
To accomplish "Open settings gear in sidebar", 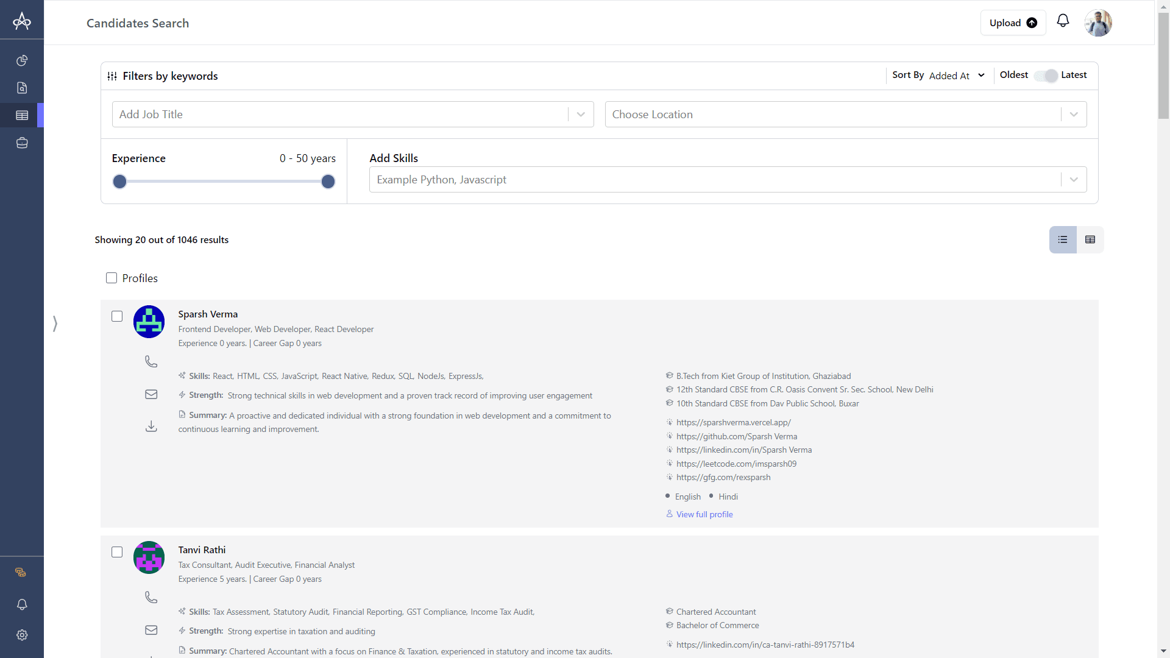I will click(x=22, y=635).
